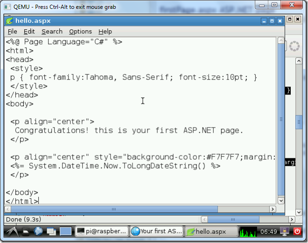Screen dimensions: 308x243
Task: Open the file manager taskbar icon
Action: pos(26,232)
